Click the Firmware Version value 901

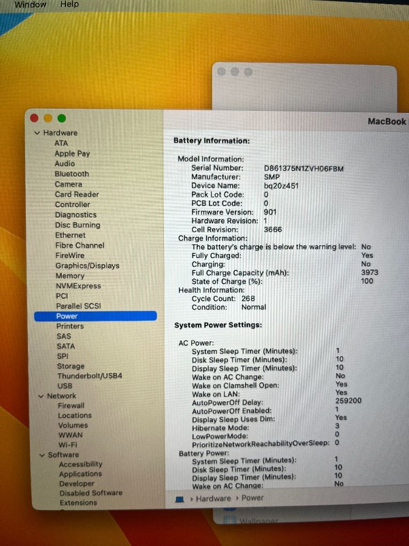click(x=270, y=212)
